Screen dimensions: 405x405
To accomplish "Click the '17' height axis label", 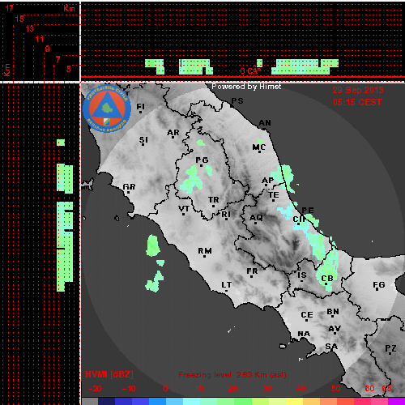I will click(x=10, y=8).
